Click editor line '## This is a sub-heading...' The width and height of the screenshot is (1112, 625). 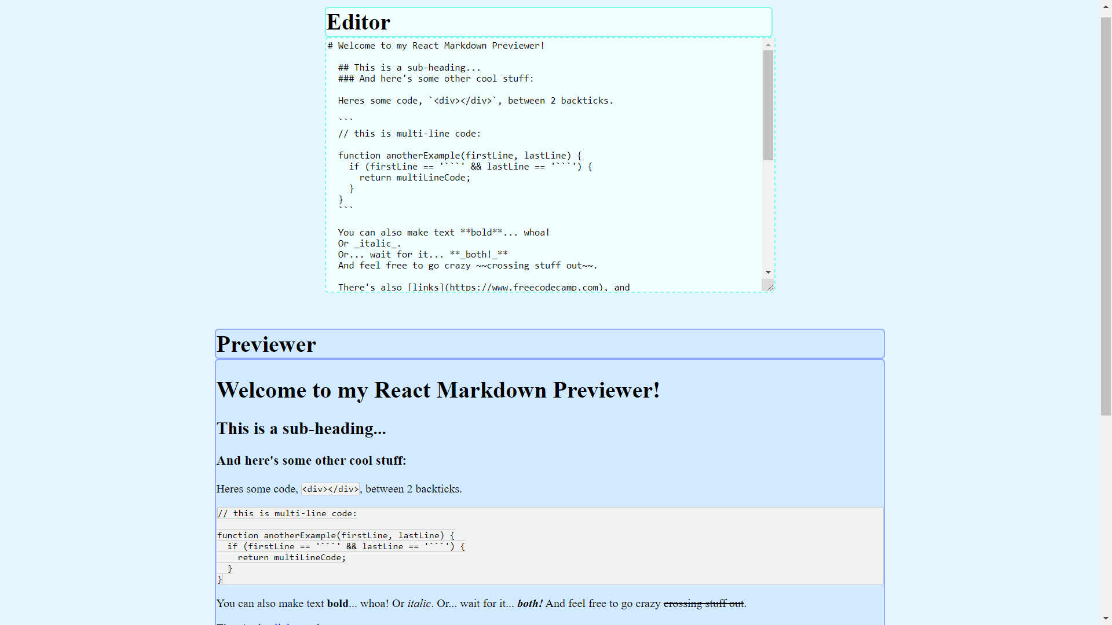(409, 68)
